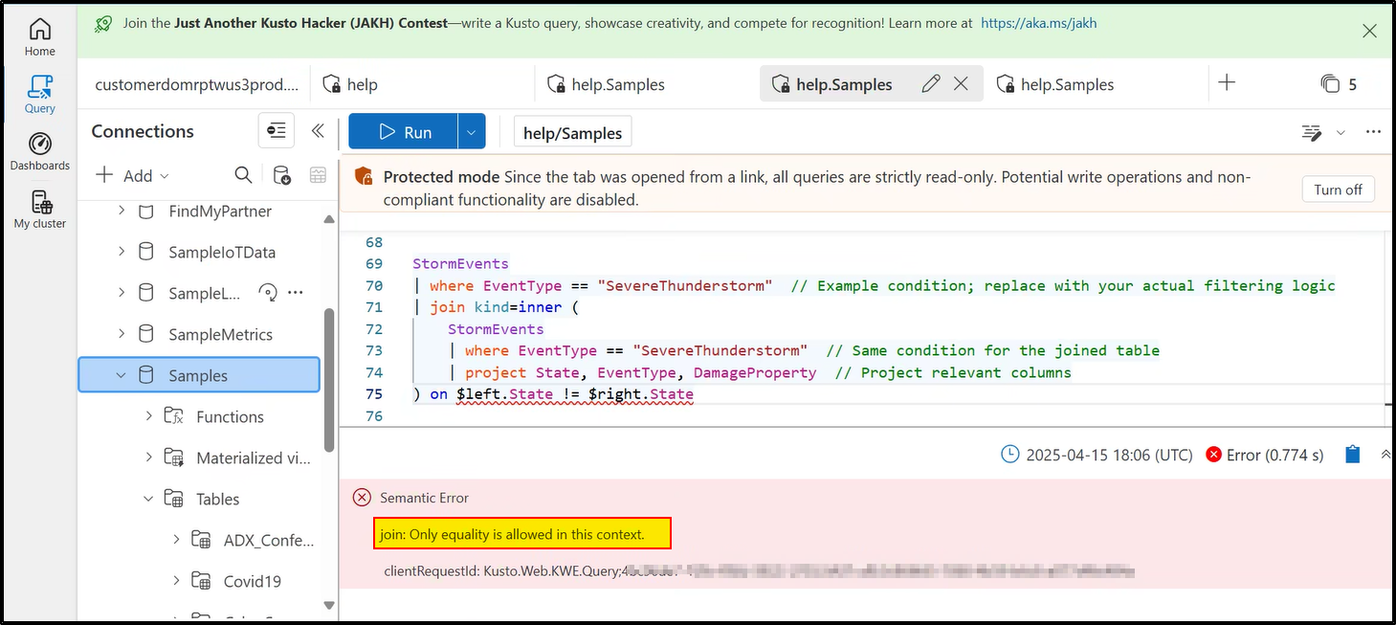Follow the https://aka.ms/jakh link
1396x625 pixels.
coord(1038,23)
